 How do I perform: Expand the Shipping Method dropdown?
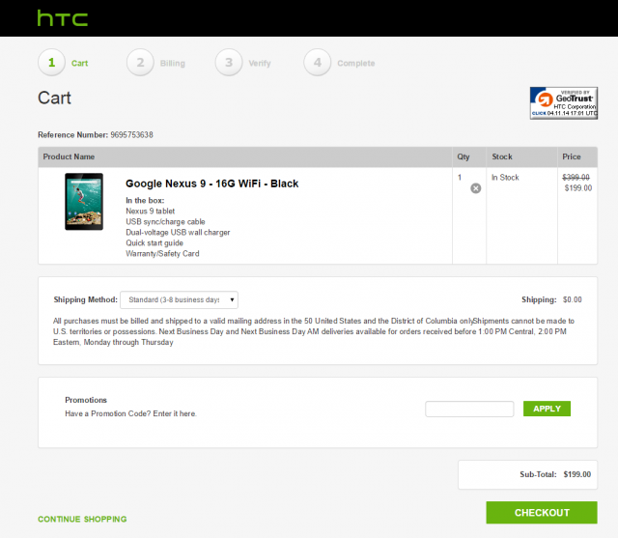179,300
